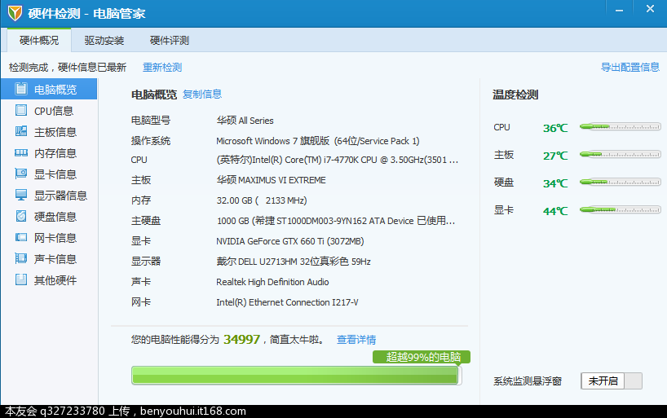Click the 主板 temperature gauge bar
This screenshot has height=418, width=667.
(x=620, y=154)
